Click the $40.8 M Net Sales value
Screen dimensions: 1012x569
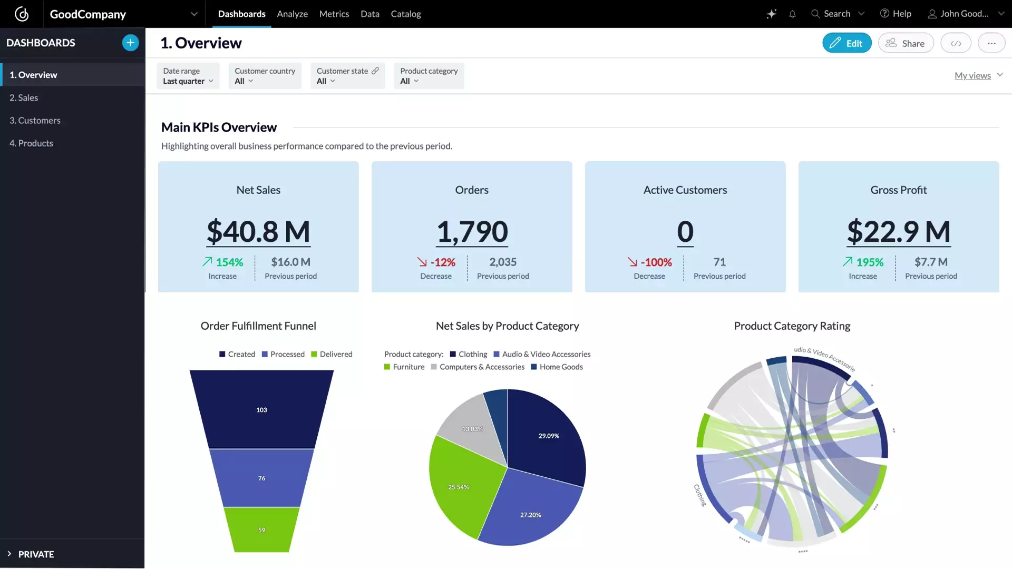coord(258,231)
